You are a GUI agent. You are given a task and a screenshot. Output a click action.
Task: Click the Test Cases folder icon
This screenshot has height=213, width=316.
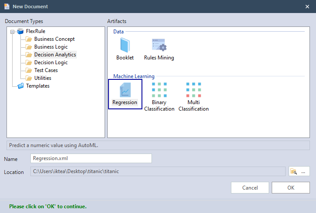[x=29, y=70]
